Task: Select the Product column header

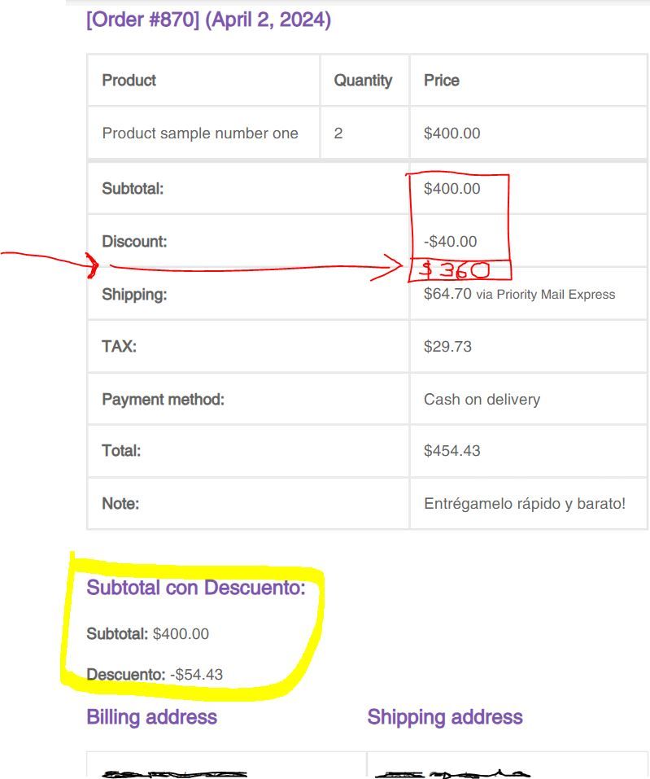Action: click(x=129, y=80)
